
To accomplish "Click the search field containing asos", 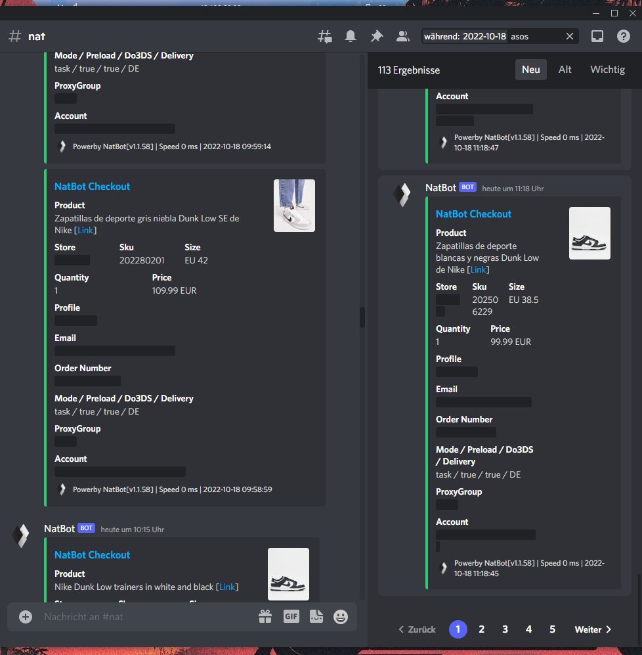I will pos(500,36).
